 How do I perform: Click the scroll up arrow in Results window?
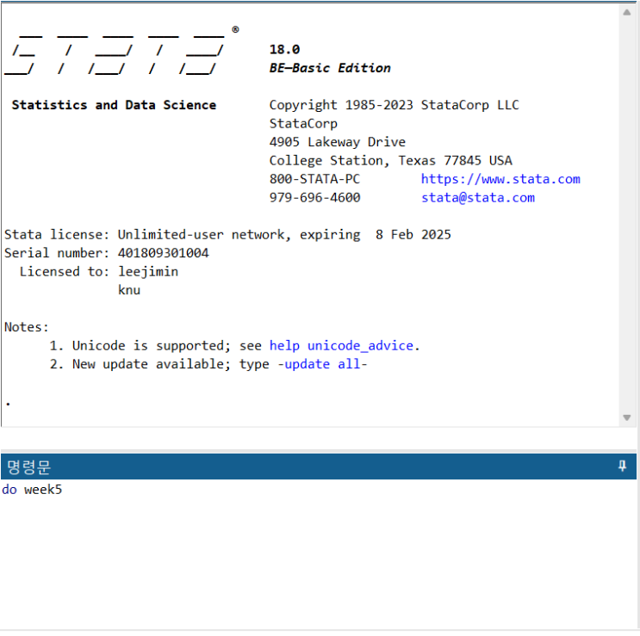coord(627,13)
